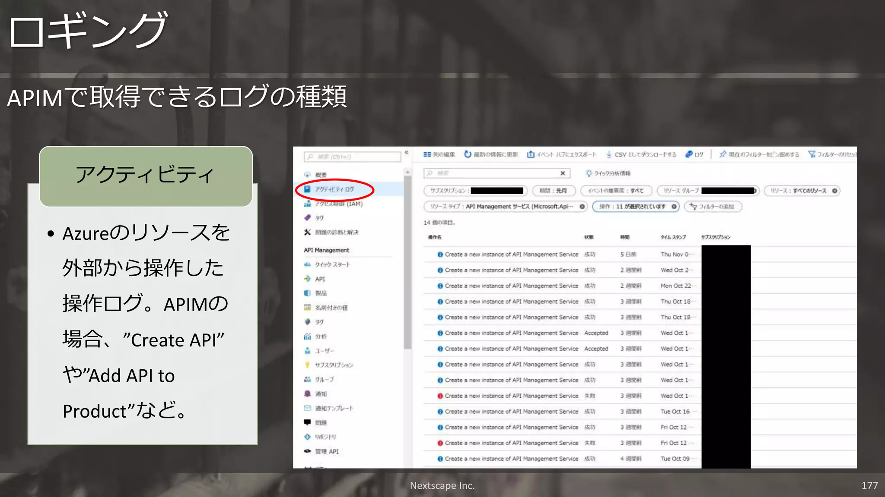
Task: Open イベントの重要度 : すべて filter
Action: [x=616, y=191]
